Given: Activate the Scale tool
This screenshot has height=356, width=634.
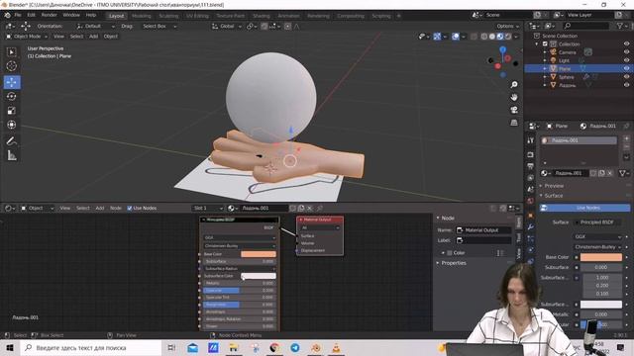Looking at the screenshot, I should 11,110.
